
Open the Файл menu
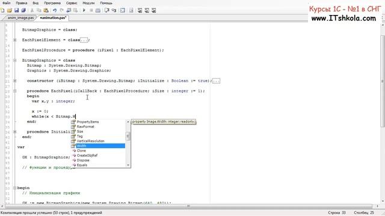[x=7, y=3]
